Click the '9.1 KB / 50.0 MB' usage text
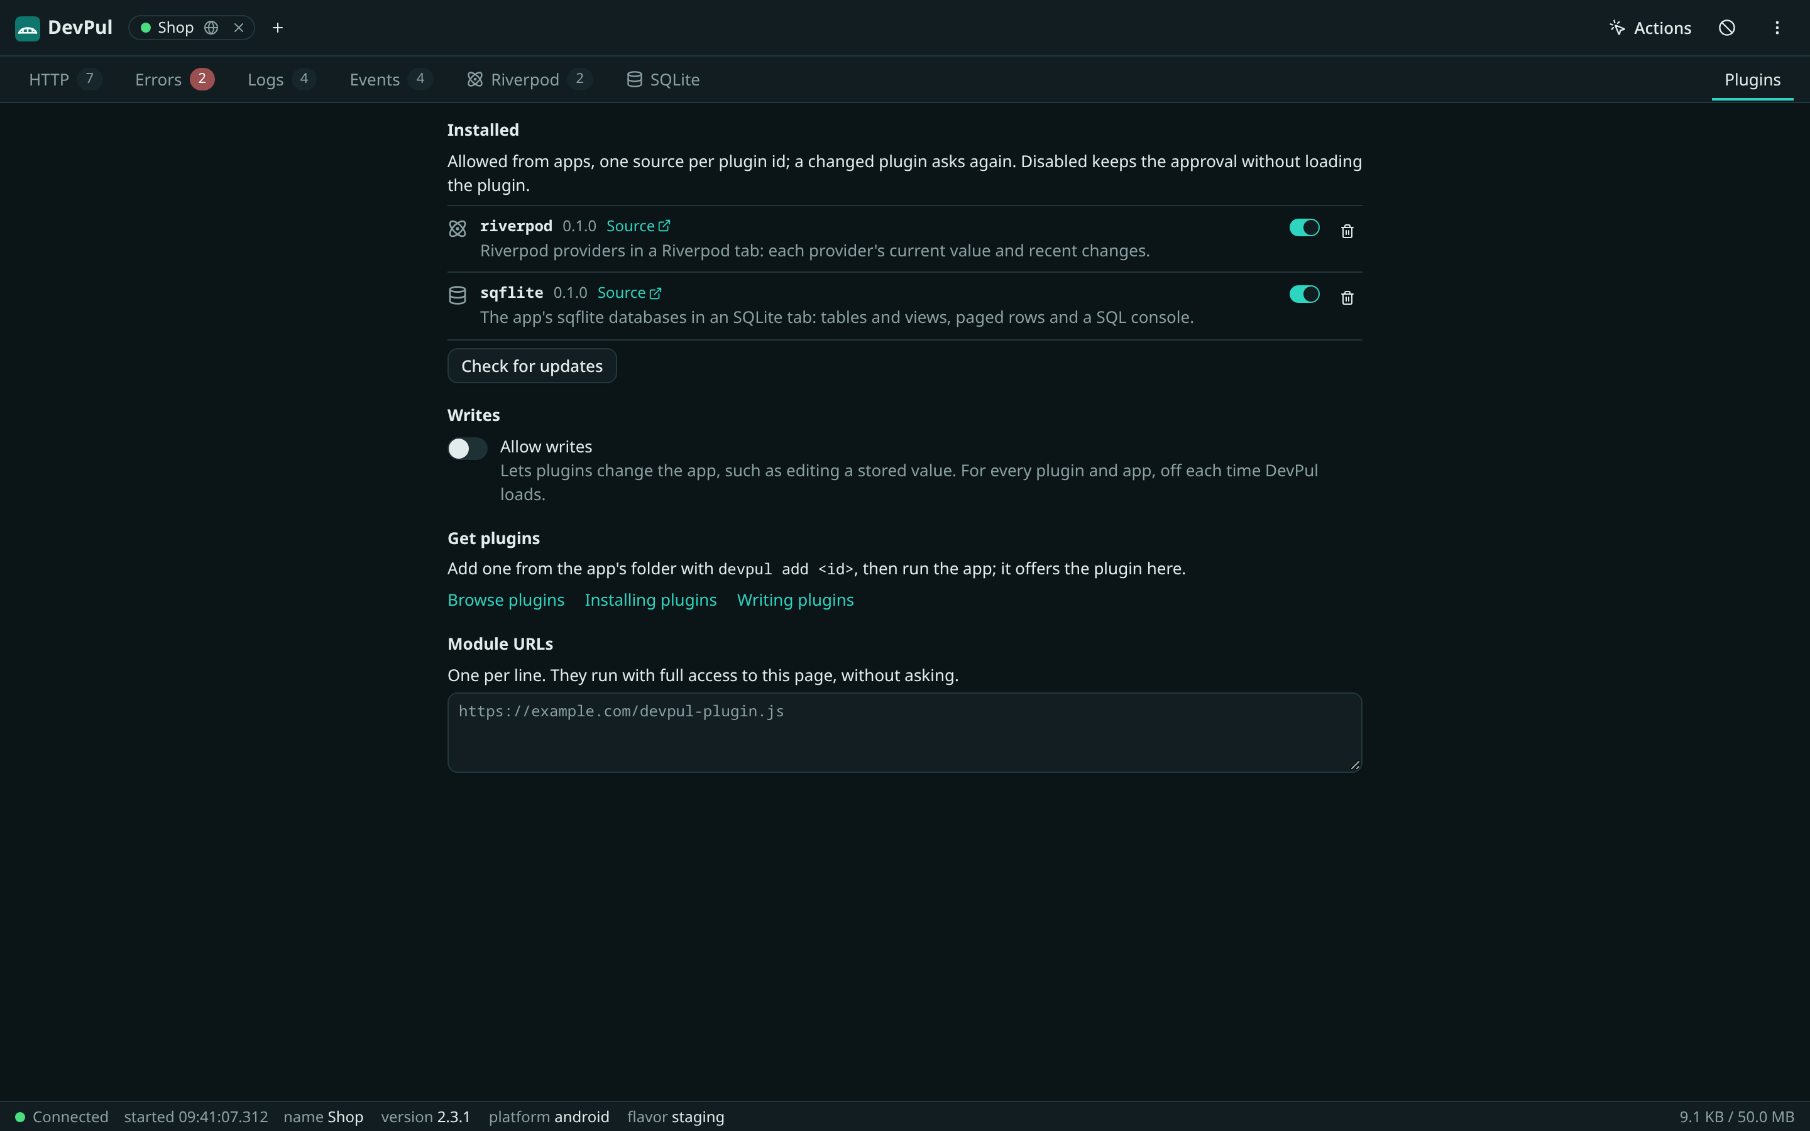This screenshot has width=1810, height=1131. [1736, 1117]
